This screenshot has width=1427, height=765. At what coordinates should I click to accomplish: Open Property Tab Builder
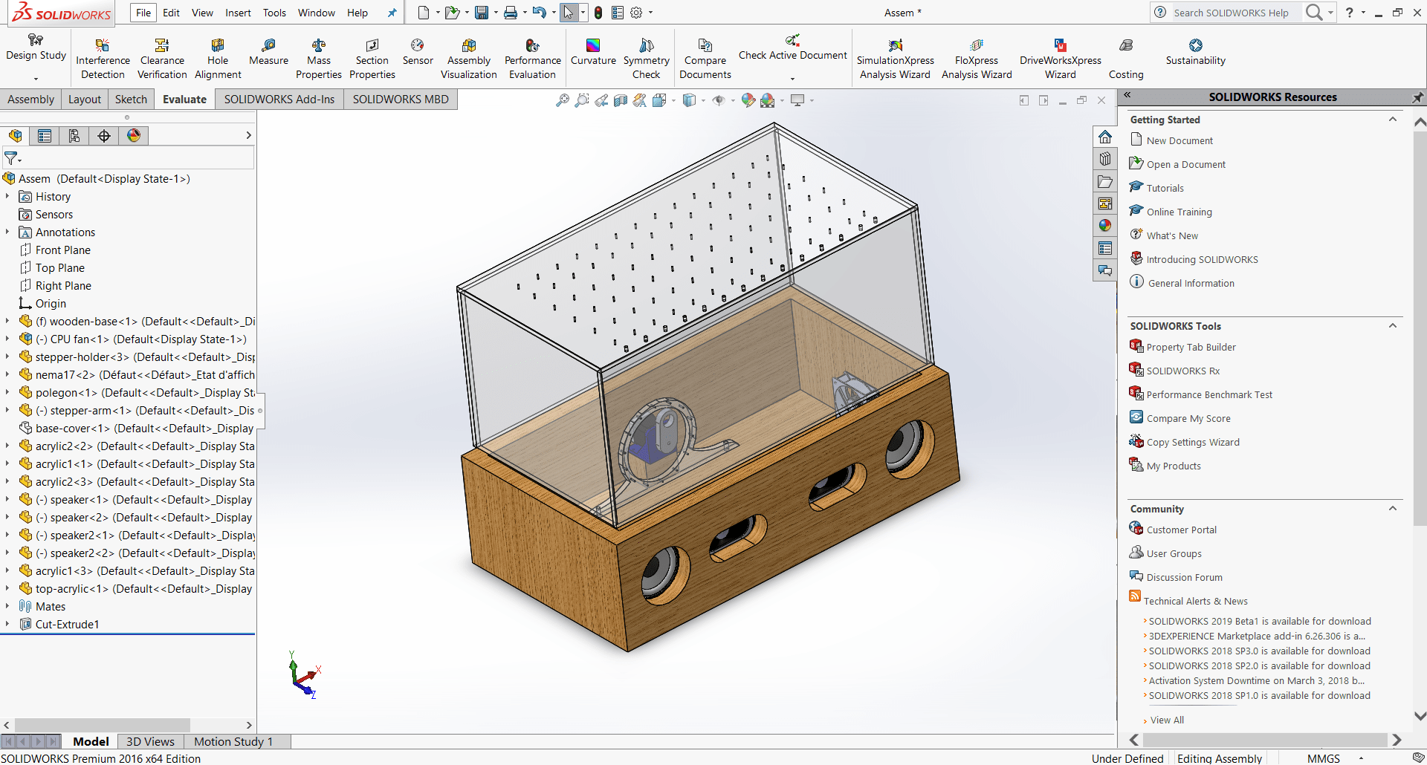click(1191, 347)
